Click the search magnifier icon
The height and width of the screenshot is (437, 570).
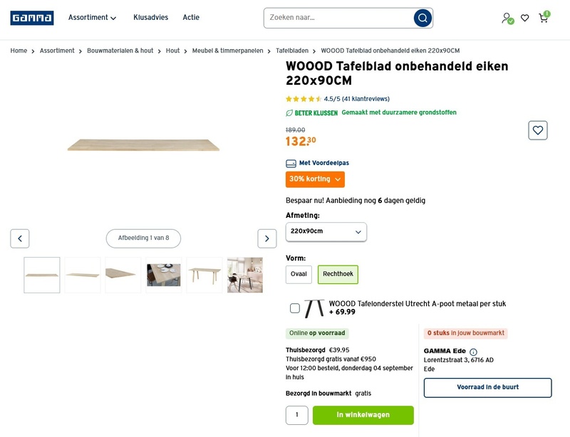point(423,18)
